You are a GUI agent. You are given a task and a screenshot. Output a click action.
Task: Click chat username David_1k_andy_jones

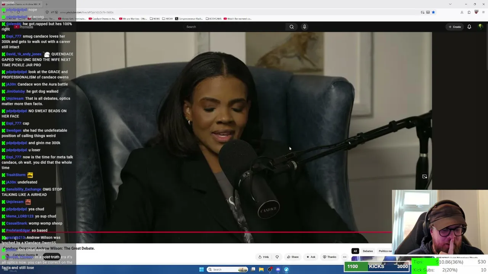[24, 54]
